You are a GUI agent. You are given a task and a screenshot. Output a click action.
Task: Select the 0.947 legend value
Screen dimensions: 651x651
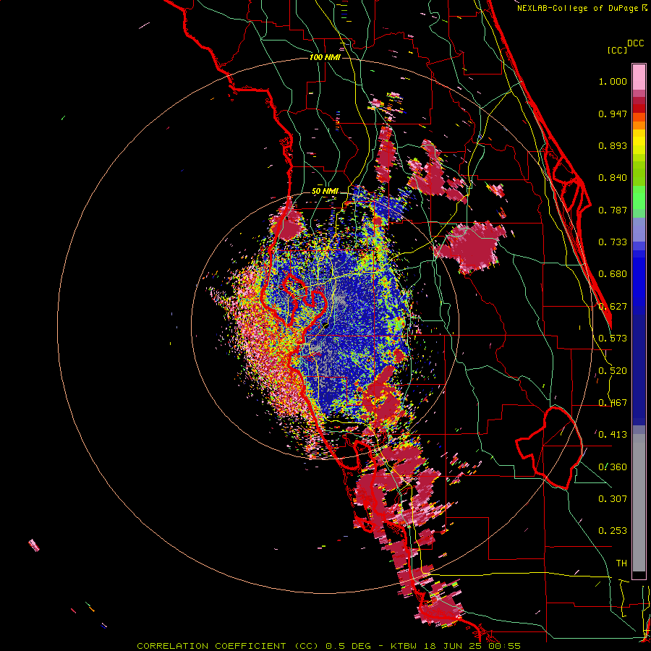[613, 114]
